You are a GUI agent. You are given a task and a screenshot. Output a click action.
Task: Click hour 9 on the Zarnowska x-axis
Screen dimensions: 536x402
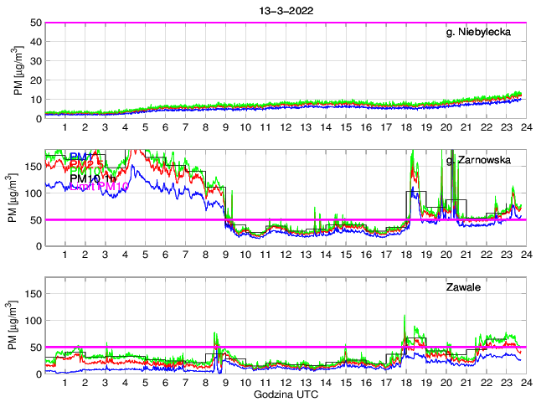point(225,255)
